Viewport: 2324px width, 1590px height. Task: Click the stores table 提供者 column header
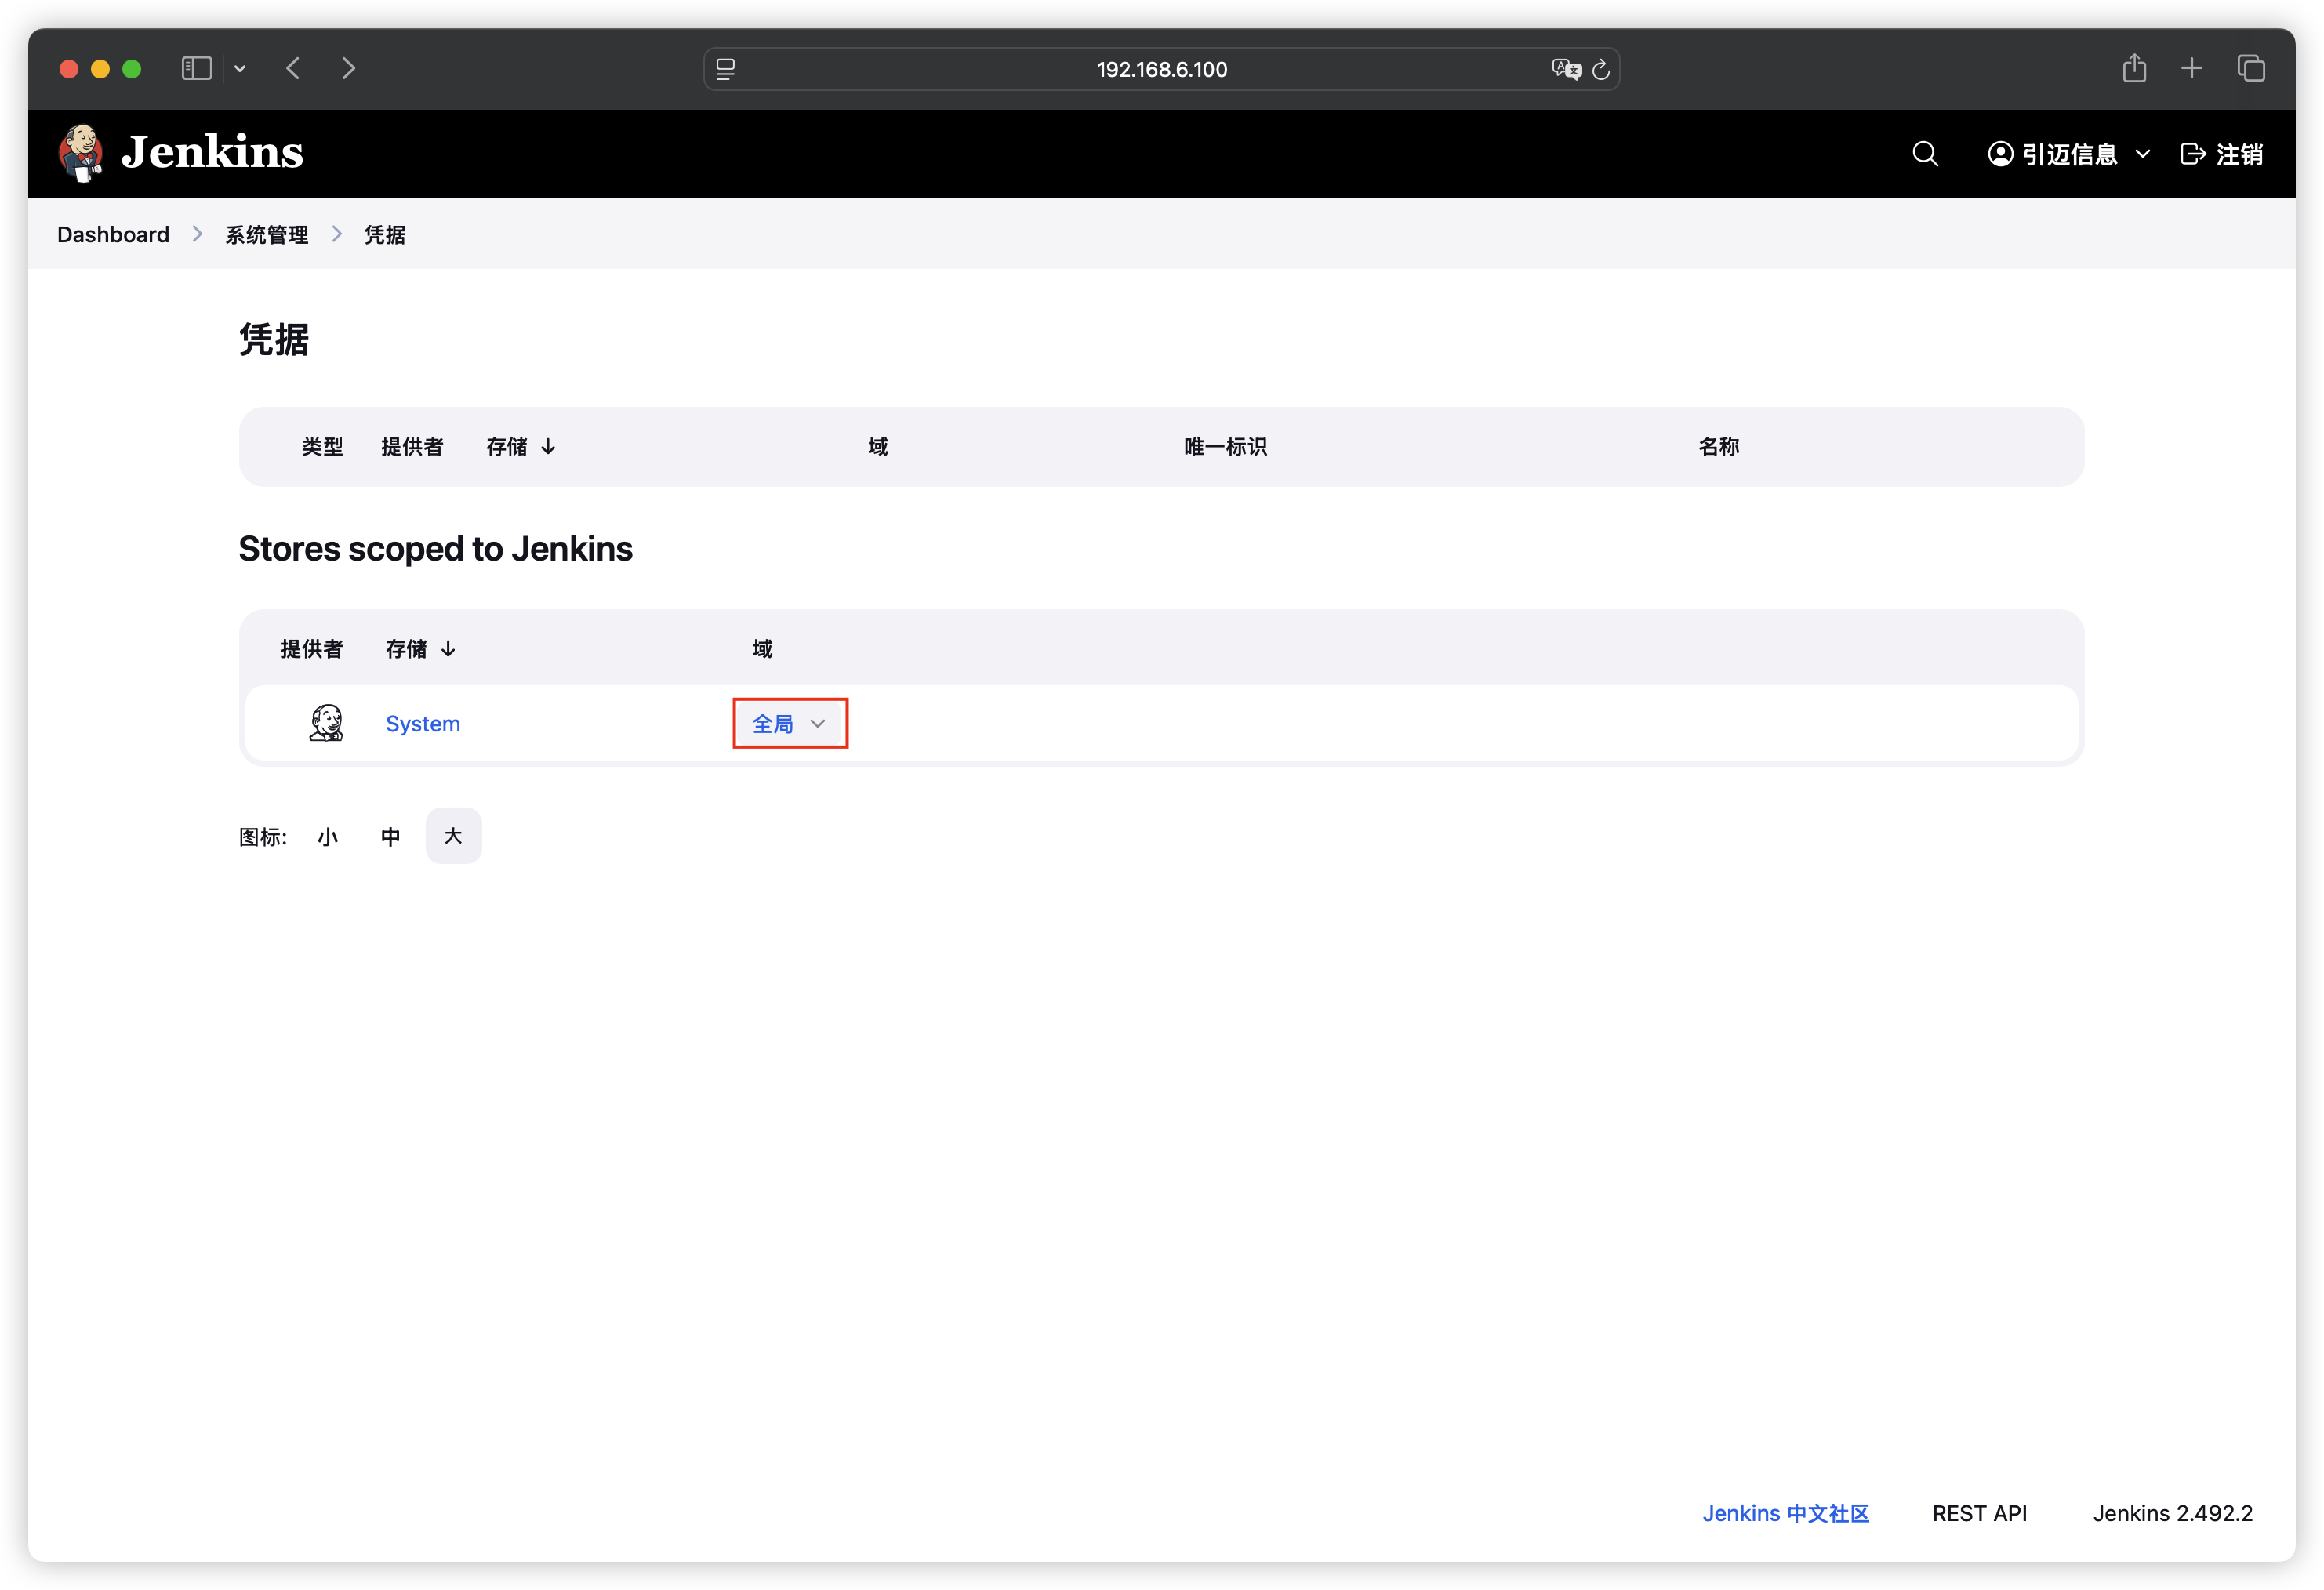(x=312, y=649)
